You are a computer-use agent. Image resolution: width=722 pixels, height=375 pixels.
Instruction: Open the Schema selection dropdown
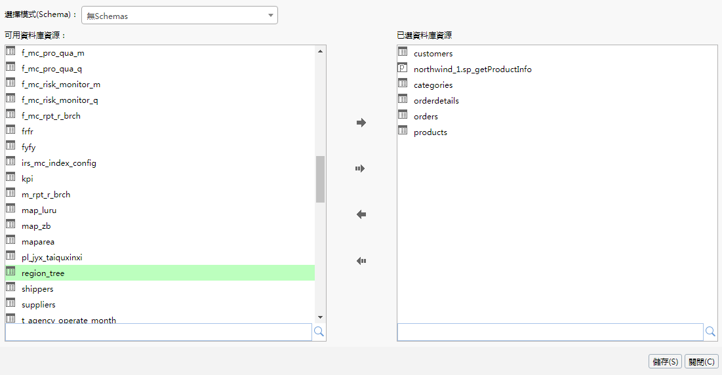click(179, 16)
